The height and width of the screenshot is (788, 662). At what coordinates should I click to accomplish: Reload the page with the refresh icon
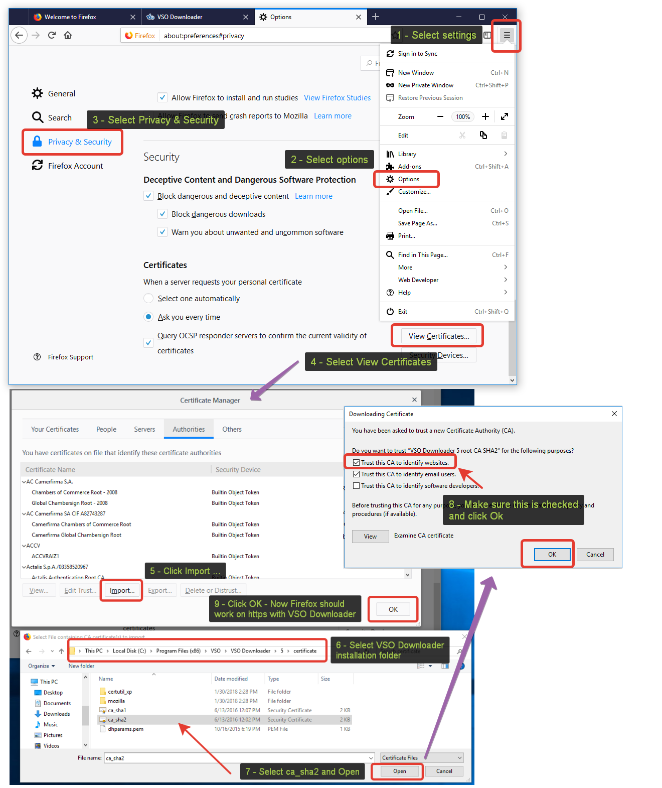[x=52, y=35]
